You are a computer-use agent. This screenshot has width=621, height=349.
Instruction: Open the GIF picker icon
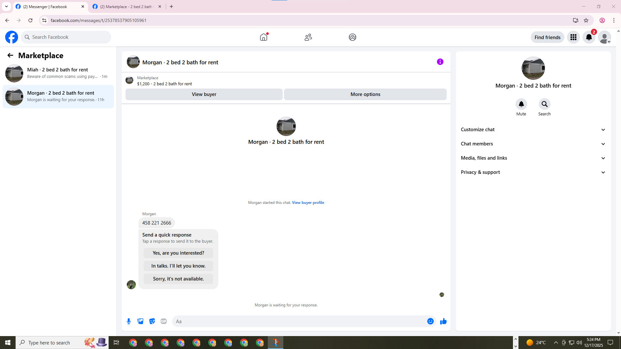[164, 321]
